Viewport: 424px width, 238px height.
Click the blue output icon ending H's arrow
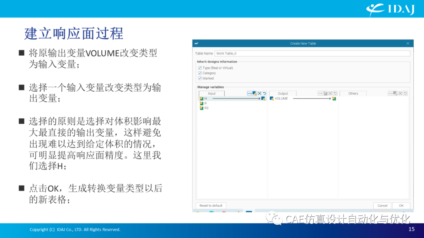(x=263, y=99)
